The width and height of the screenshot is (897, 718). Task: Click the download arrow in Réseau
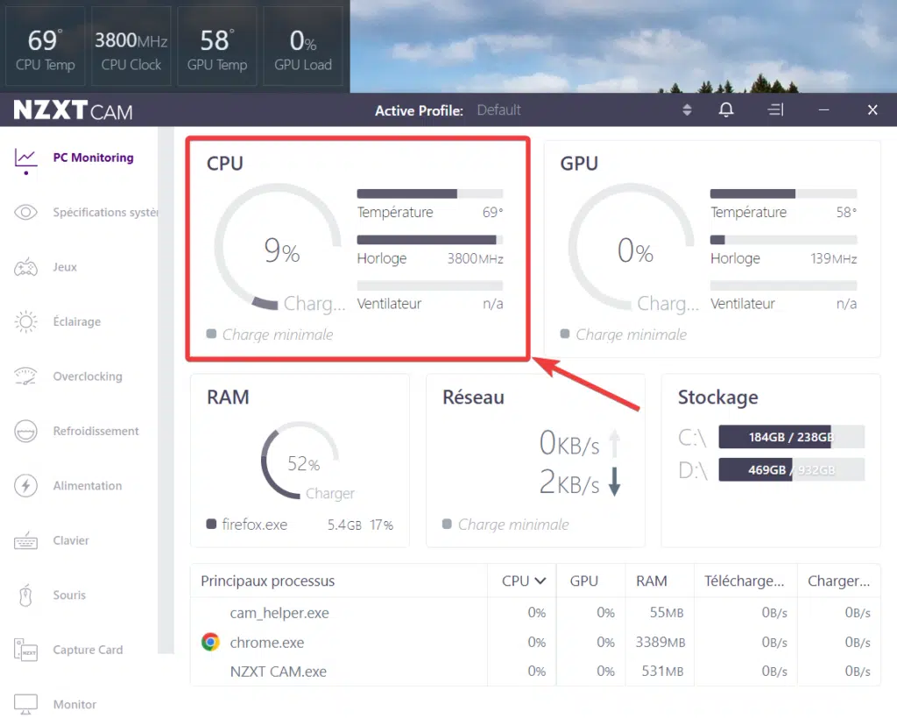click(x=615, y=482)
